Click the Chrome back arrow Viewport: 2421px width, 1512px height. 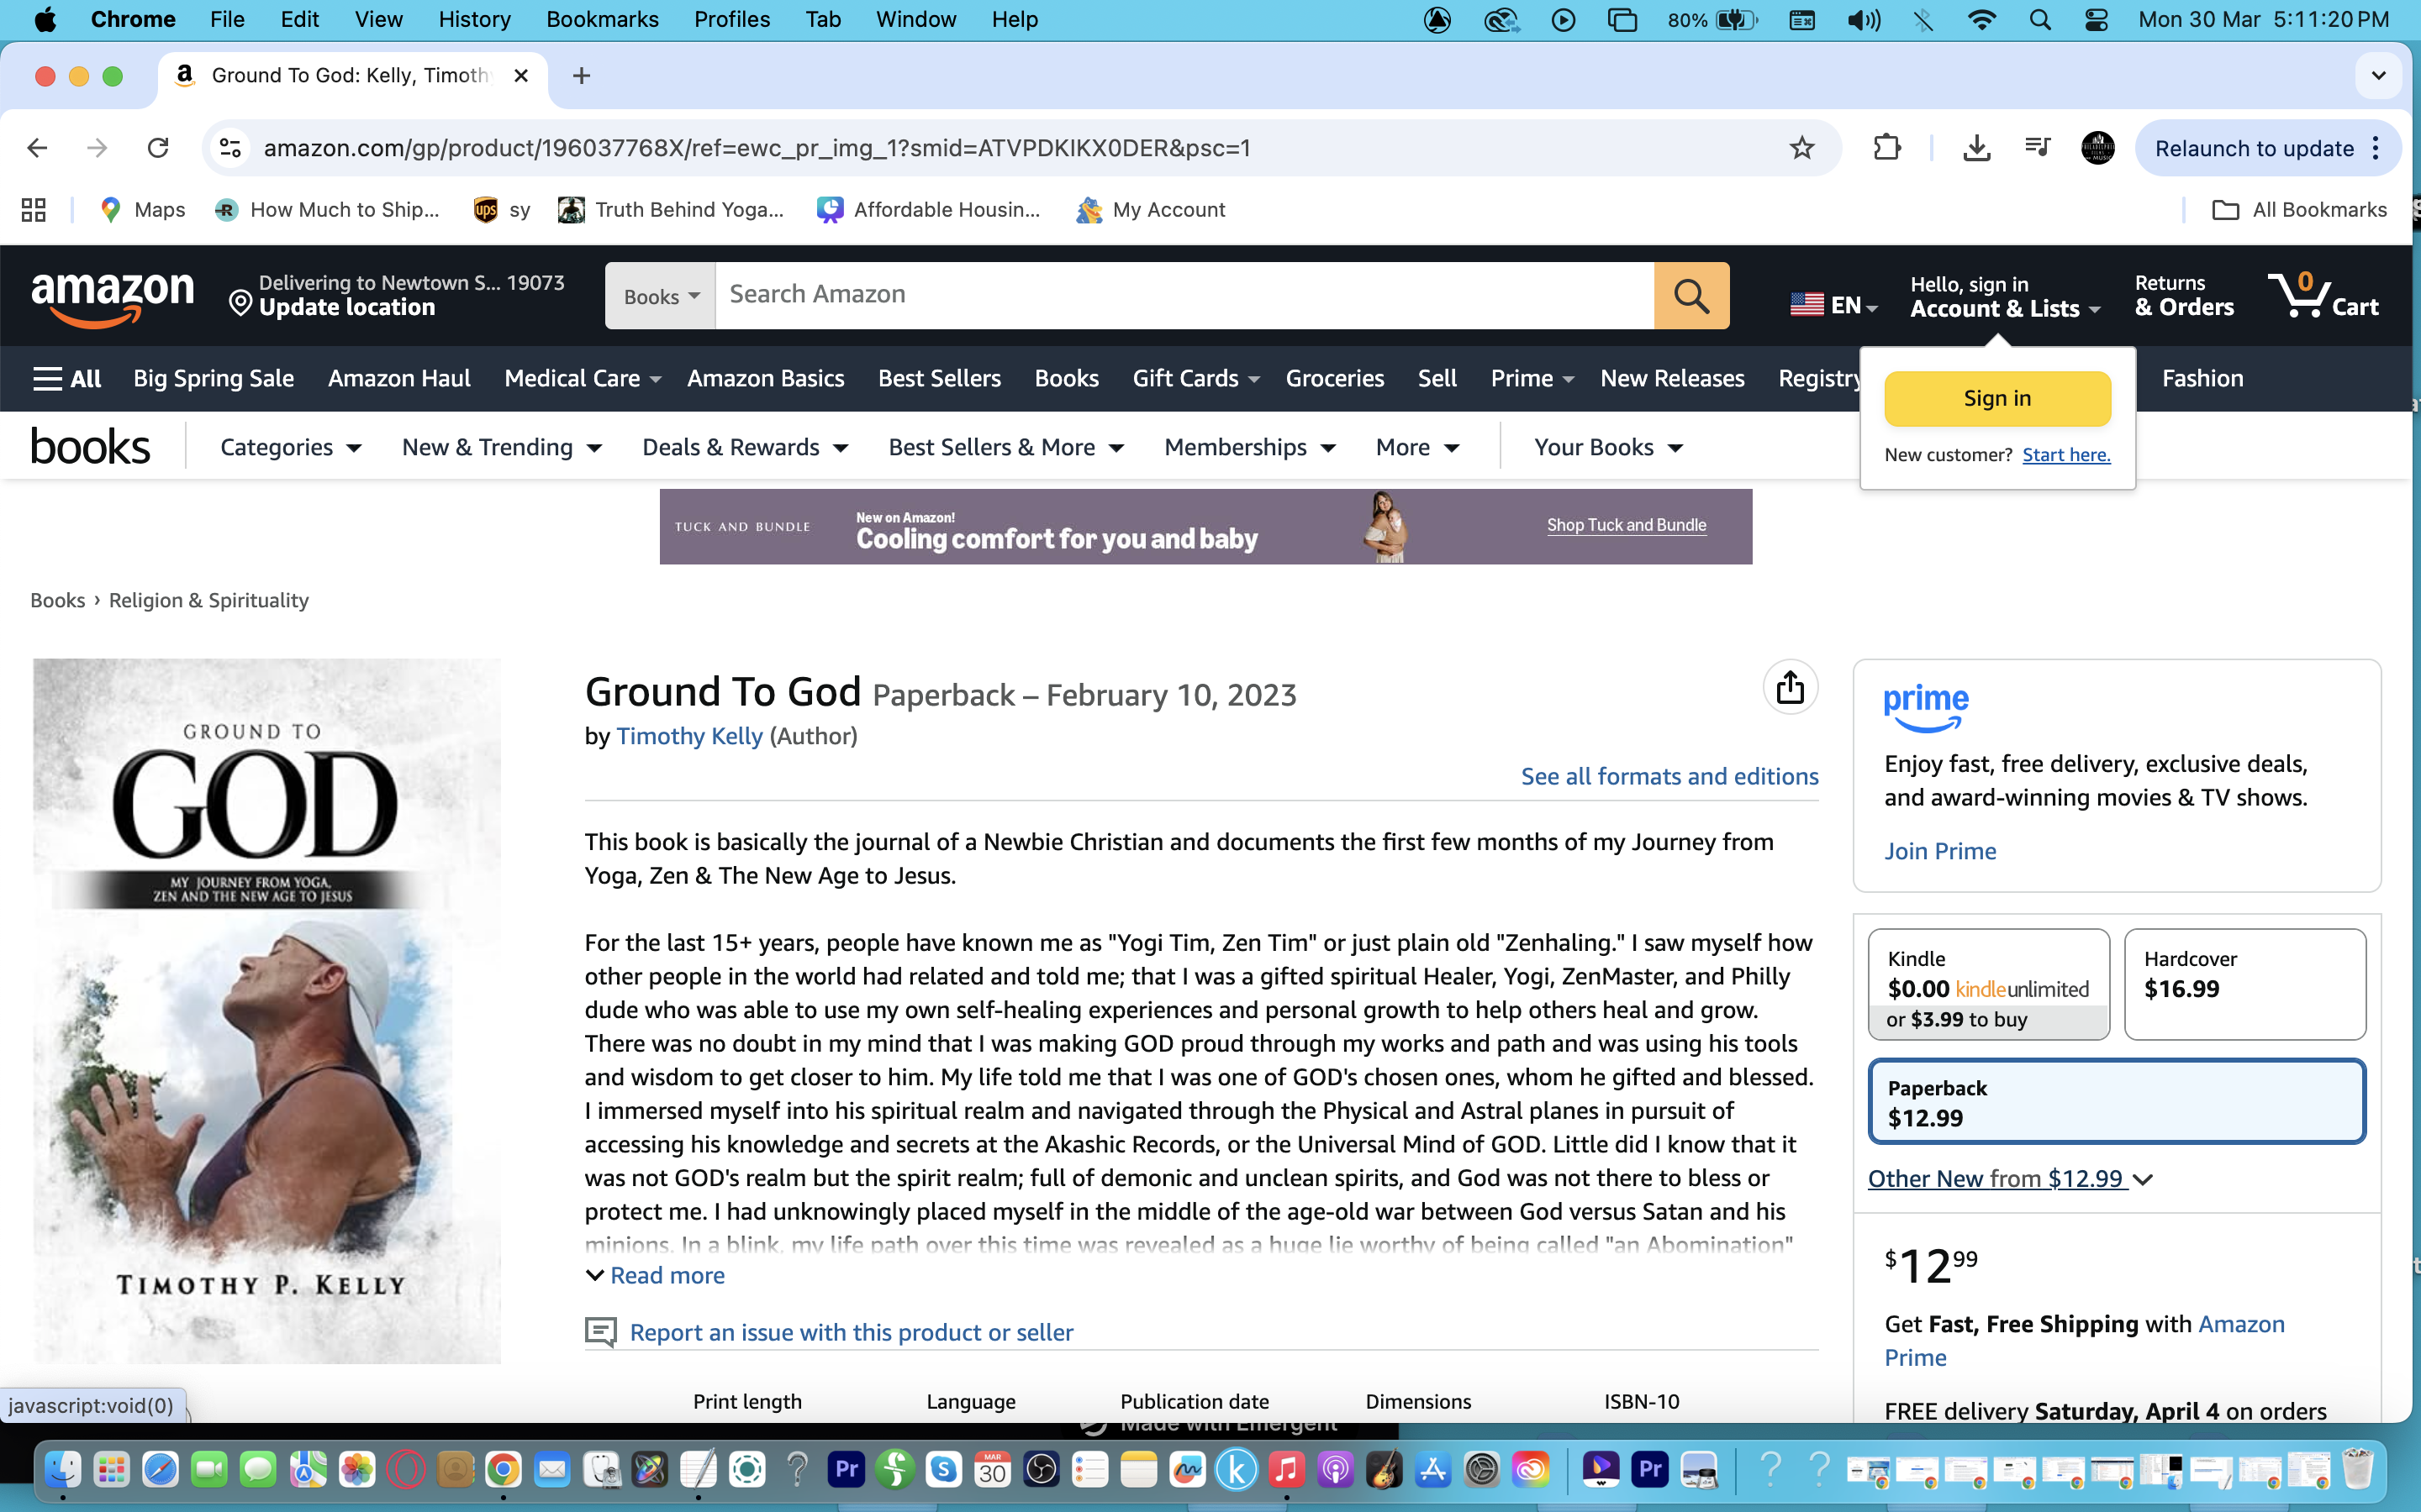(x=37, y=148)
